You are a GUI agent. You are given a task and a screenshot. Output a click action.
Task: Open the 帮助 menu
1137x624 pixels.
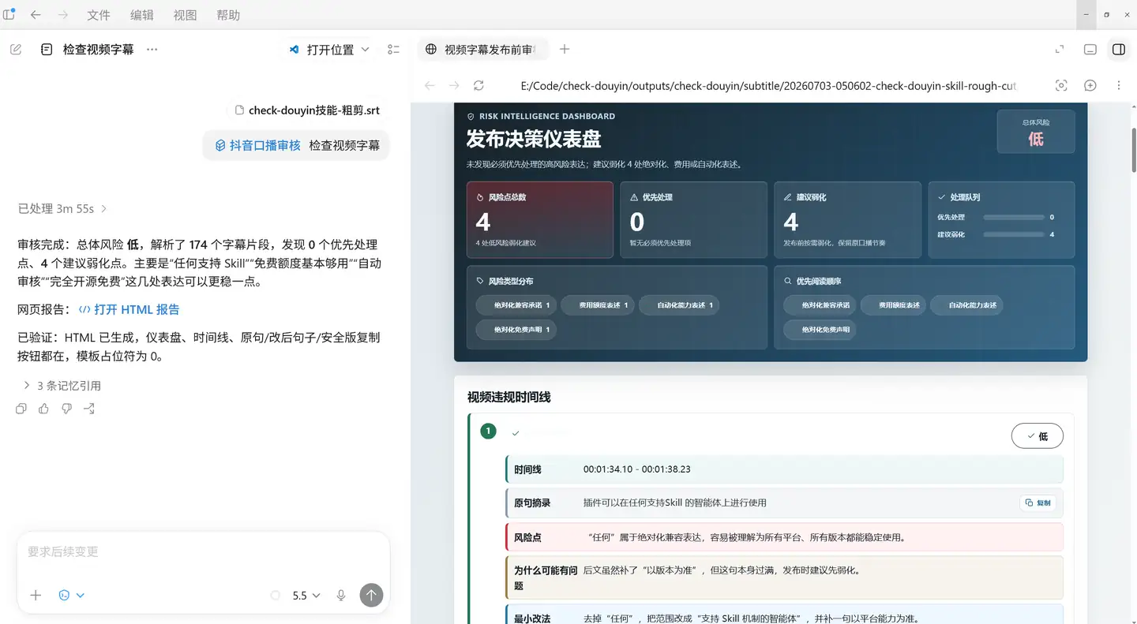[x=228, y=15]
